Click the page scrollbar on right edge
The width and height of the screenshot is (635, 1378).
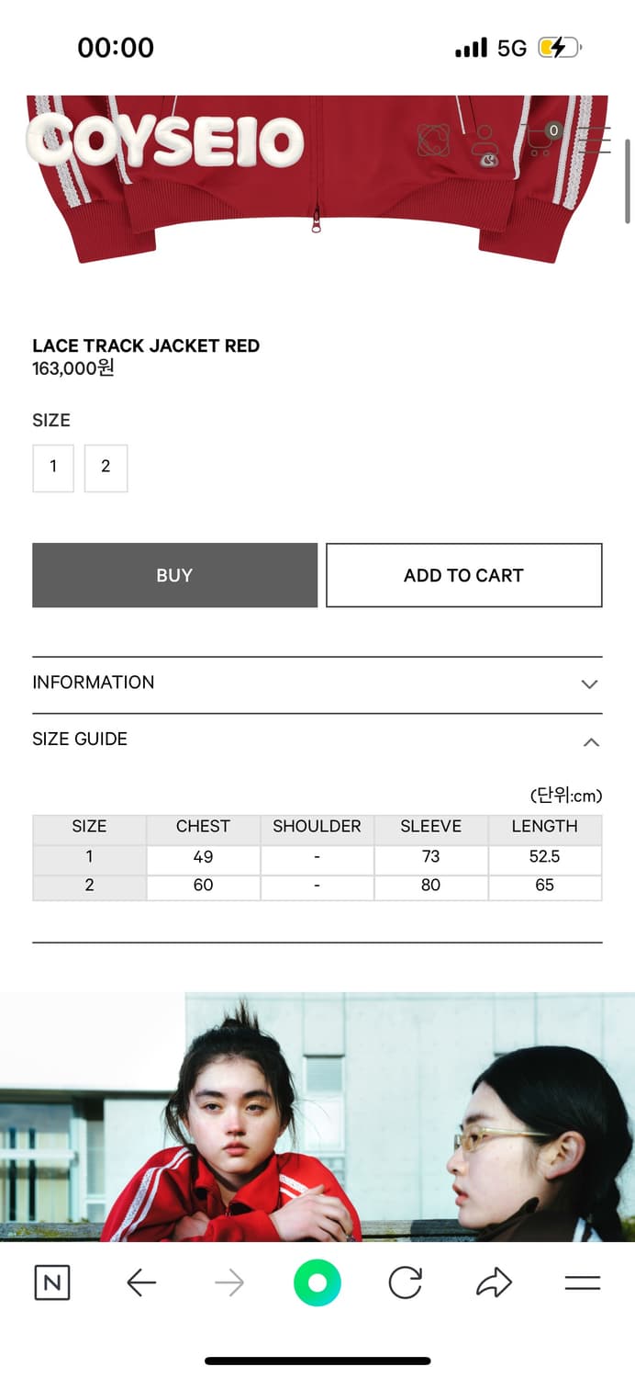(628, 181)
